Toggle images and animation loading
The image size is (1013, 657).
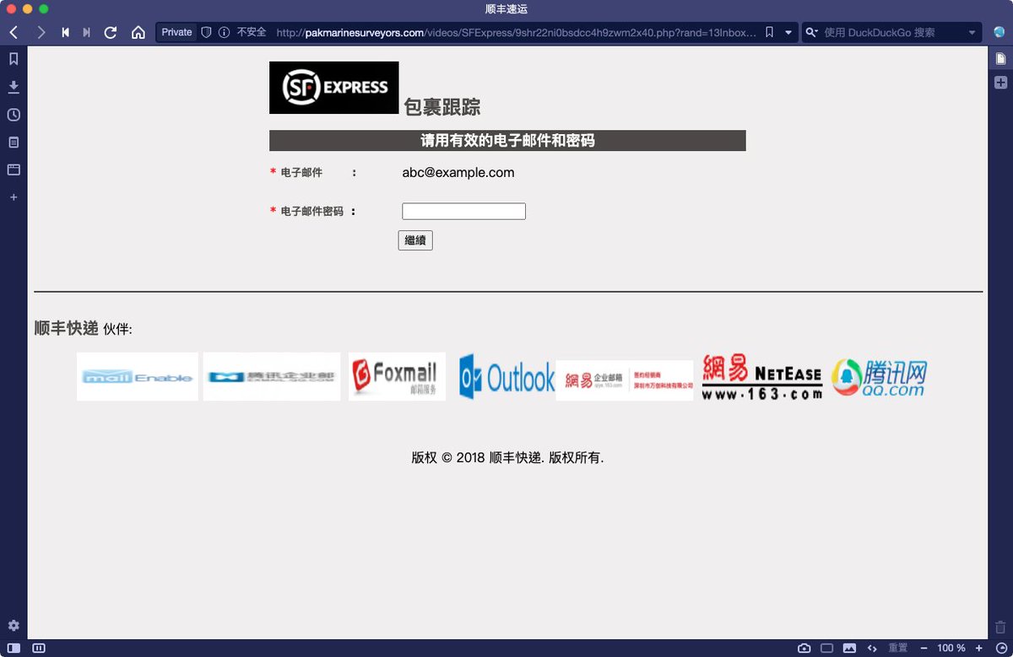point(849,648)
